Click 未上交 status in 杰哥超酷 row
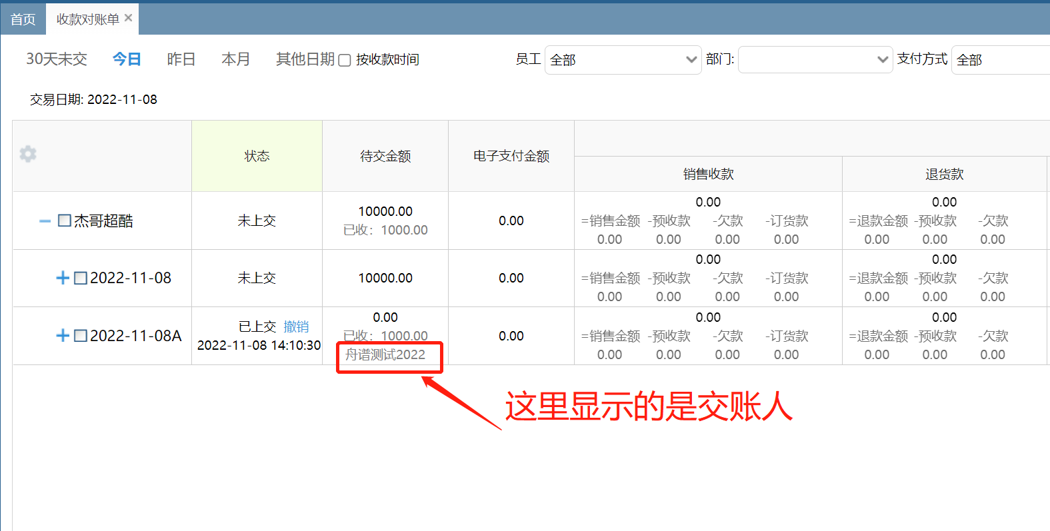 (257, 221)
